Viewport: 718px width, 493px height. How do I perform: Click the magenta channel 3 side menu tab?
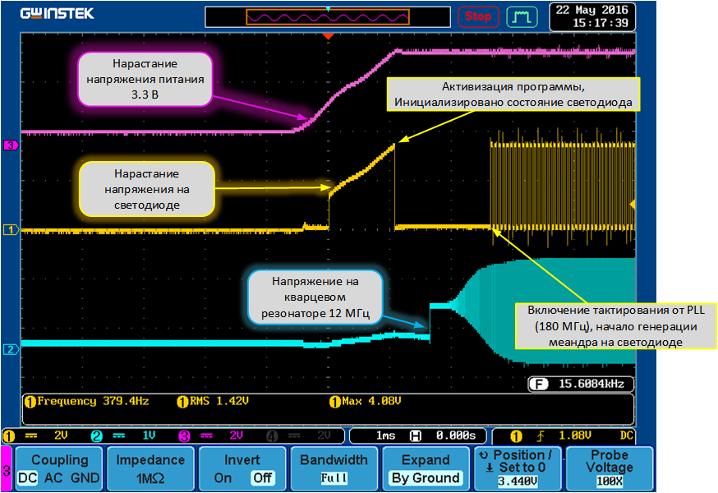point(7,470)
